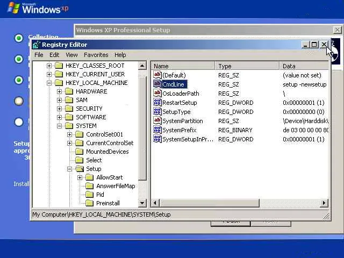The width and height of the screenshot is (344, 258).
Task: Click the HKEY_LOCAL_MACHINE folder icon
Action: click(x=59, y=83)
